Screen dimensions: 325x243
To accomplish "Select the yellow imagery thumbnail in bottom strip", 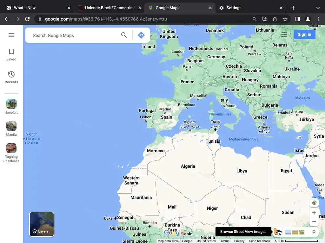I will [x=295, y=232].
